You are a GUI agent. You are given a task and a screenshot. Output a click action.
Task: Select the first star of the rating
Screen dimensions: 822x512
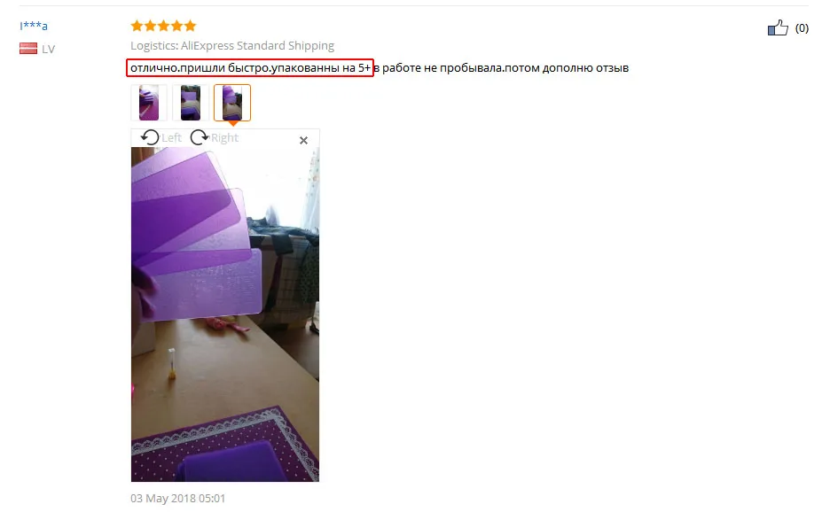[x=137, y=26]
